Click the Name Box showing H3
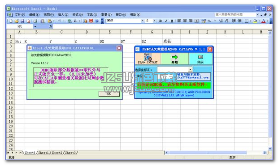The image size is (278, 165). click(x=19, y=27)
